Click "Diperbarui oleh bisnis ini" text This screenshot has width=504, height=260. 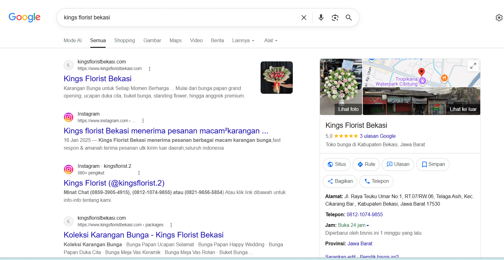tap(373, 233)
